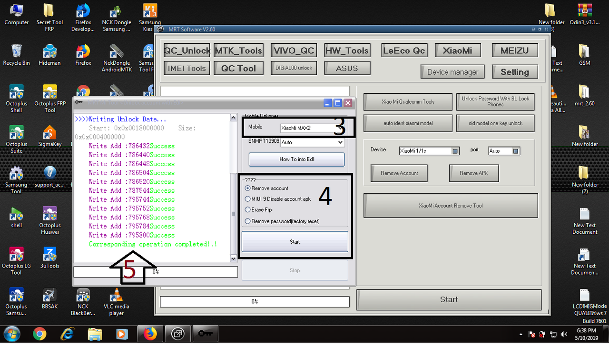Open the Computer desktop icon
This screenshot has height=357, width=609.
click(17, 14)
